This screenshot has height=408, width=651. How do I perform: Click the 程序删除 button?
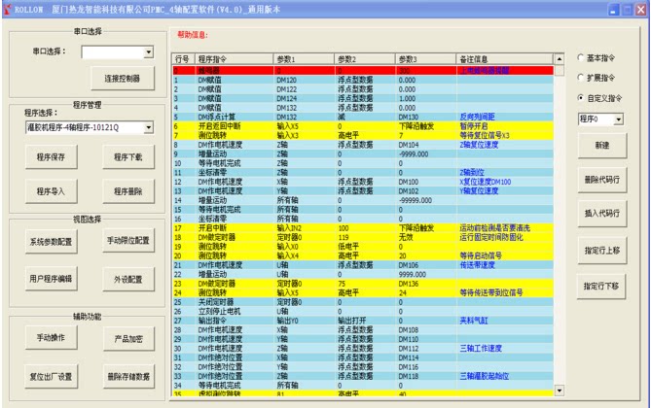pyautogui.click(x=127, y=191)
